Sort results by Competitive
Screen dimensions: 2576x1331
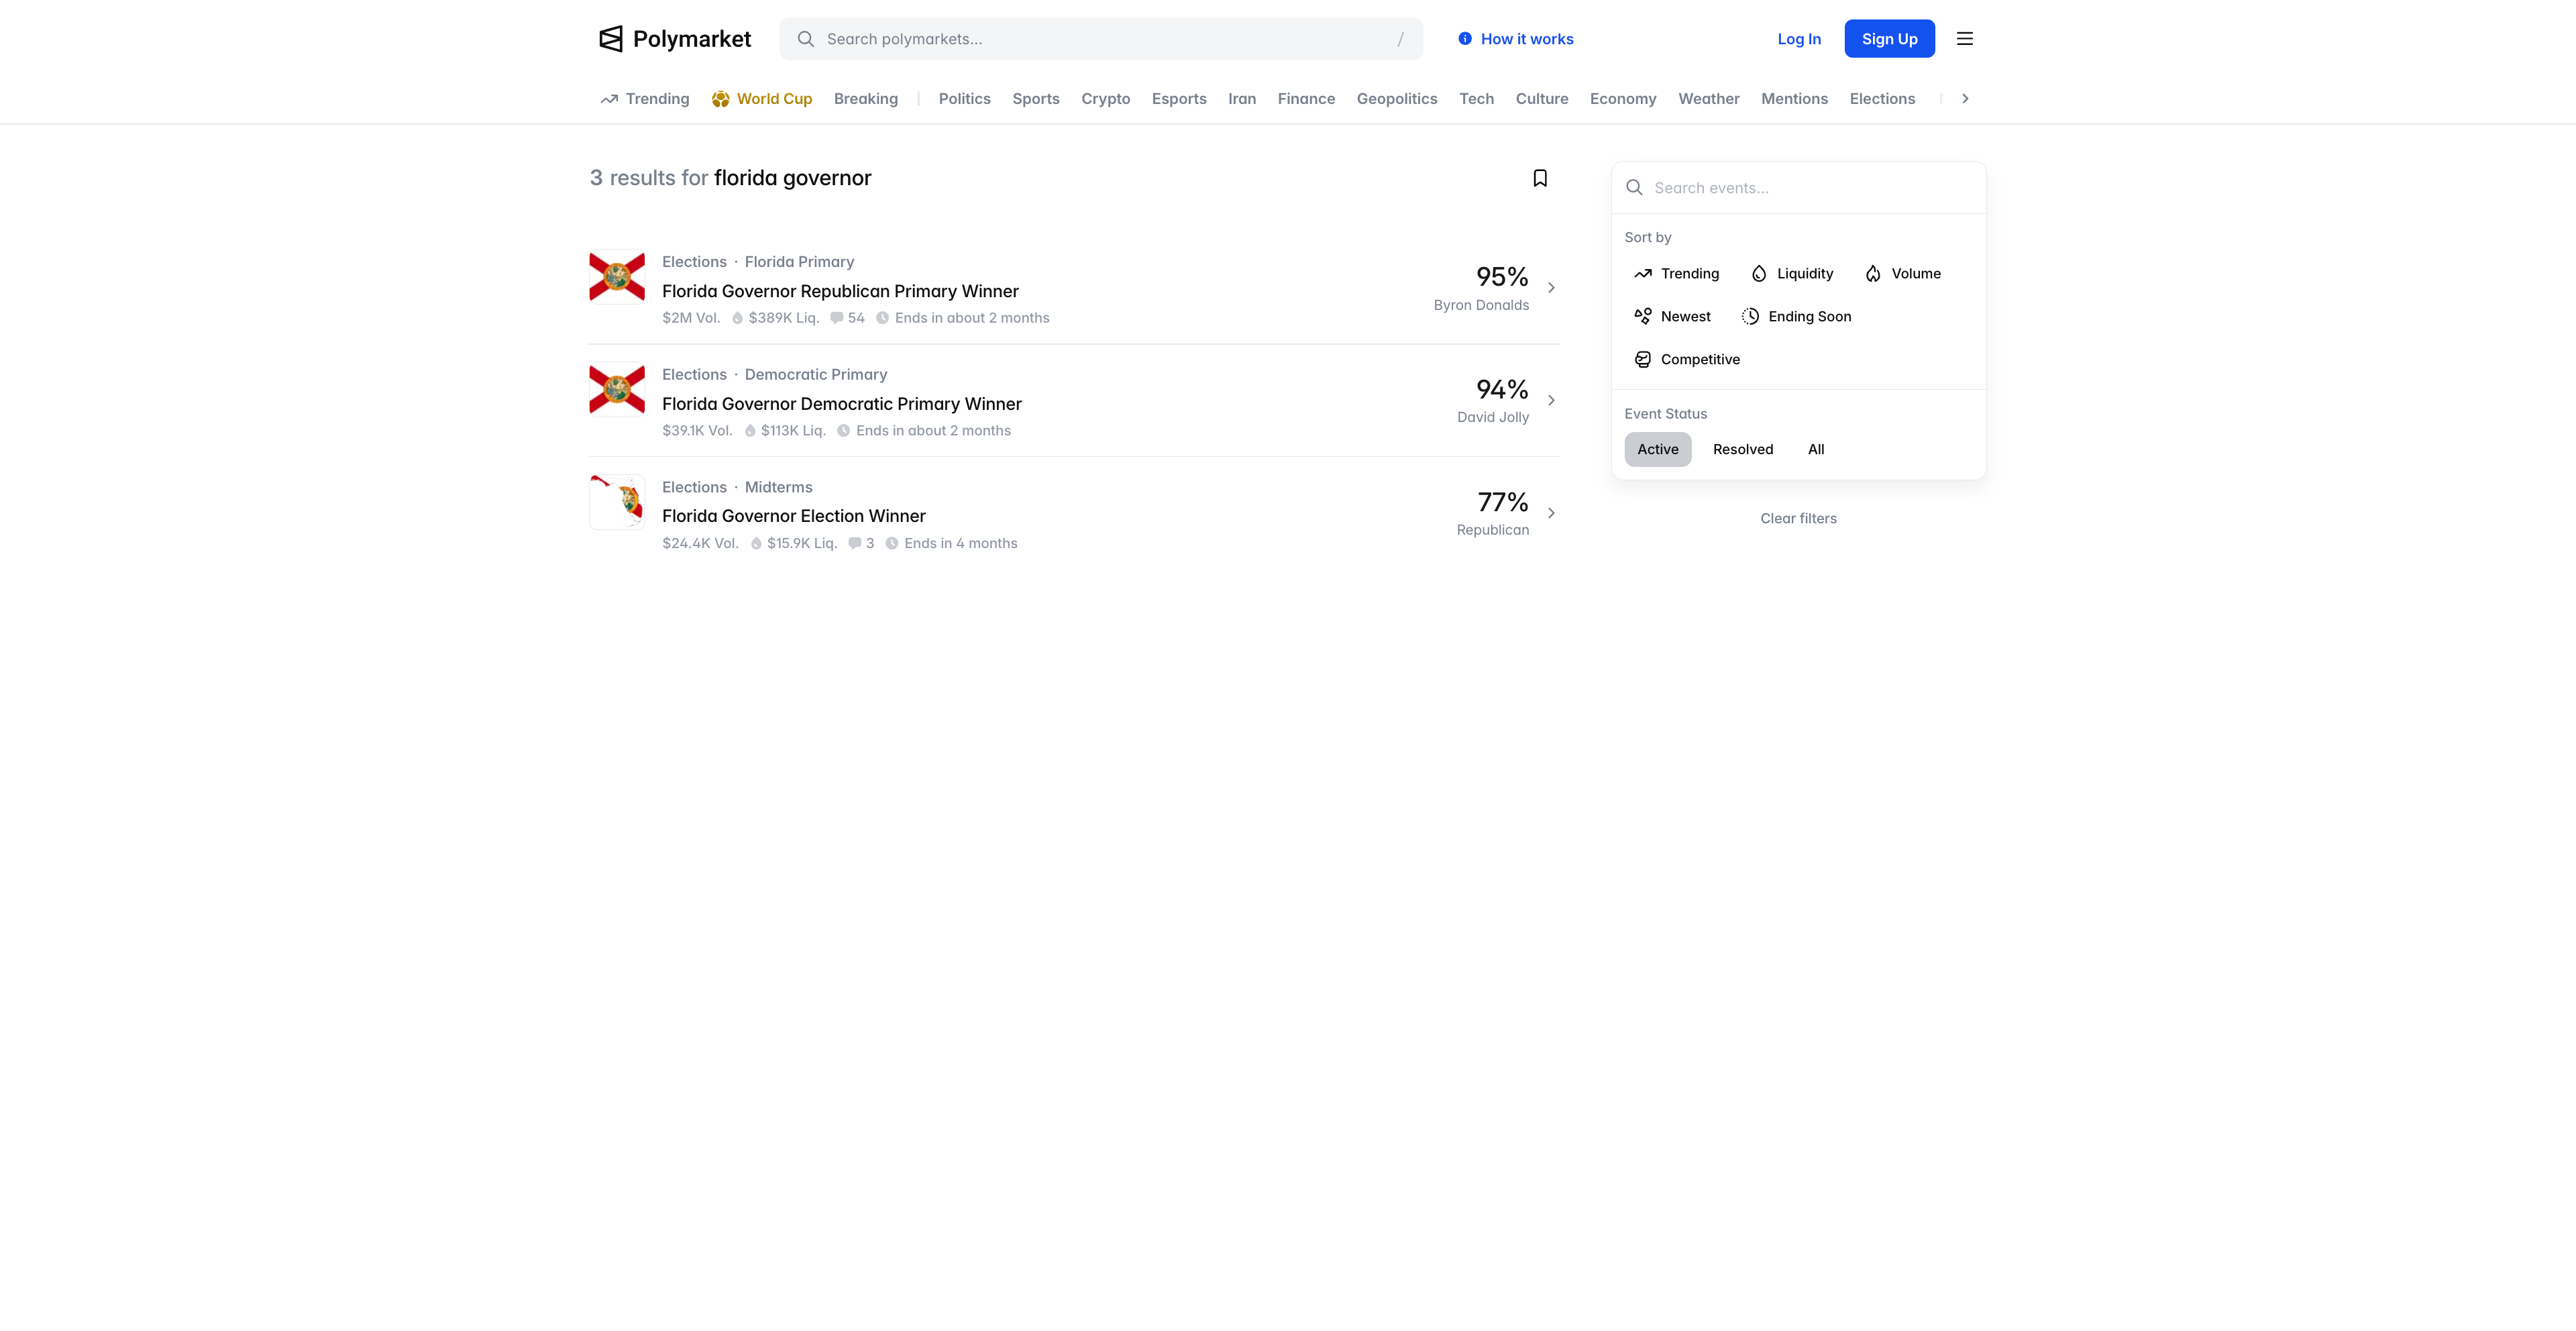1687,360
